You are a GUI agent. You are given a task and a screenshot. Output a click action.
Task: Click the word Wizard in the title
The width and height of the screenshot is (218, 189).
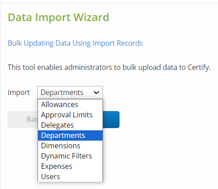pyautogui.click(x=91, y=17)
